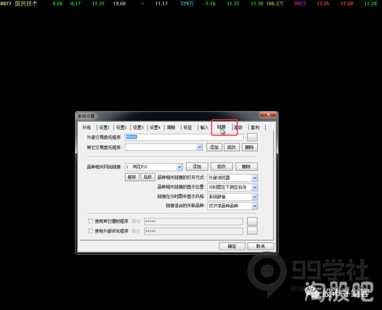Screen dimensions: 382x310
Task: Click 删除 next to 其它交易委托程序
Action: point(249,147)
